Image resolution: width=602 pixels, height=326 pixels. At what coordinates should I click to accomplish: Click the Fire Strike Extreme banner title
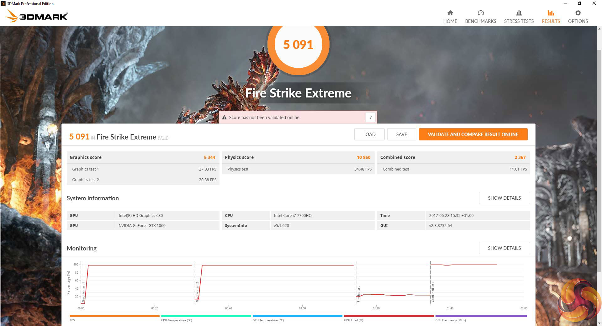298,93
